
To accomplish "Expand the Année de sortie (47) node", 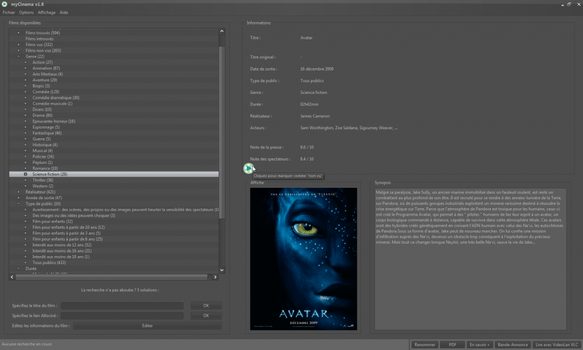I will 19,198.
